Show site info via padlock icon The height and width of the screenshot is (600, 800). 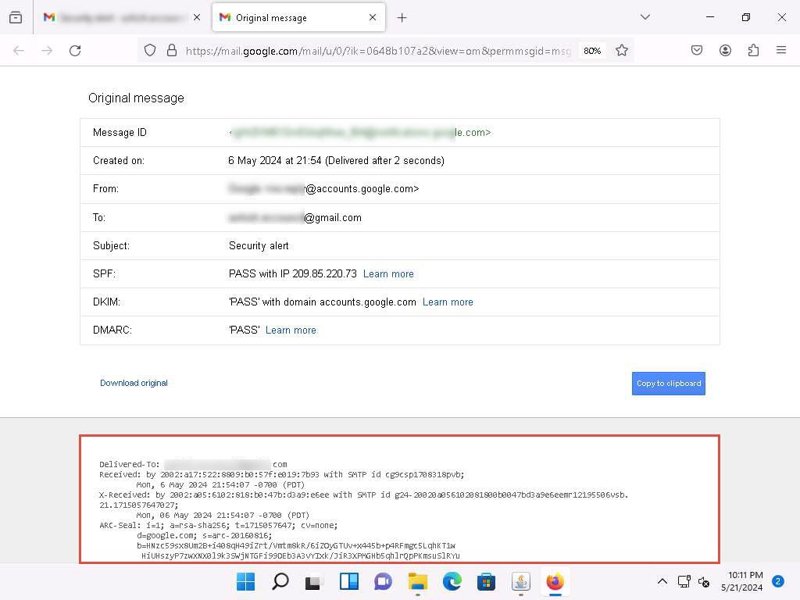coord(172,50)
